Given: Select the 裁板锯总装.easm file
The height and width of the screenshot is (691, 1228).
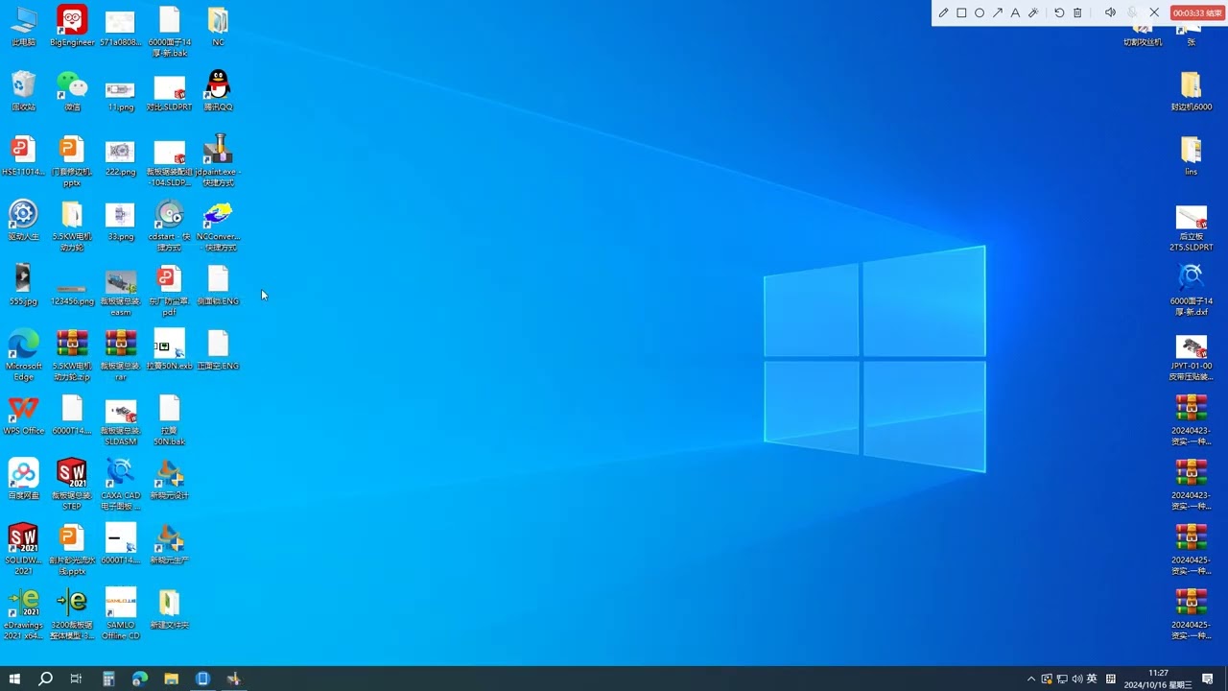Looking at the screenshot, I should 121,291.
